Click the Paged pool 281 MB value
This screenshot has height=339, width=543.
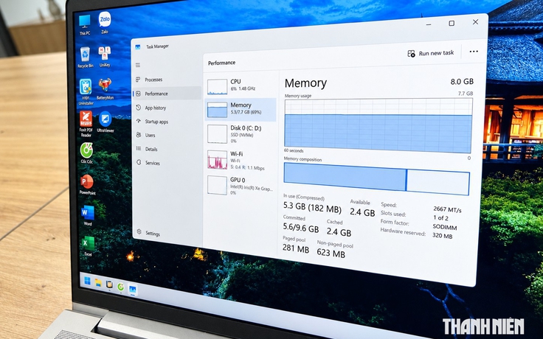pyautogui.click(x=295, y=248)
